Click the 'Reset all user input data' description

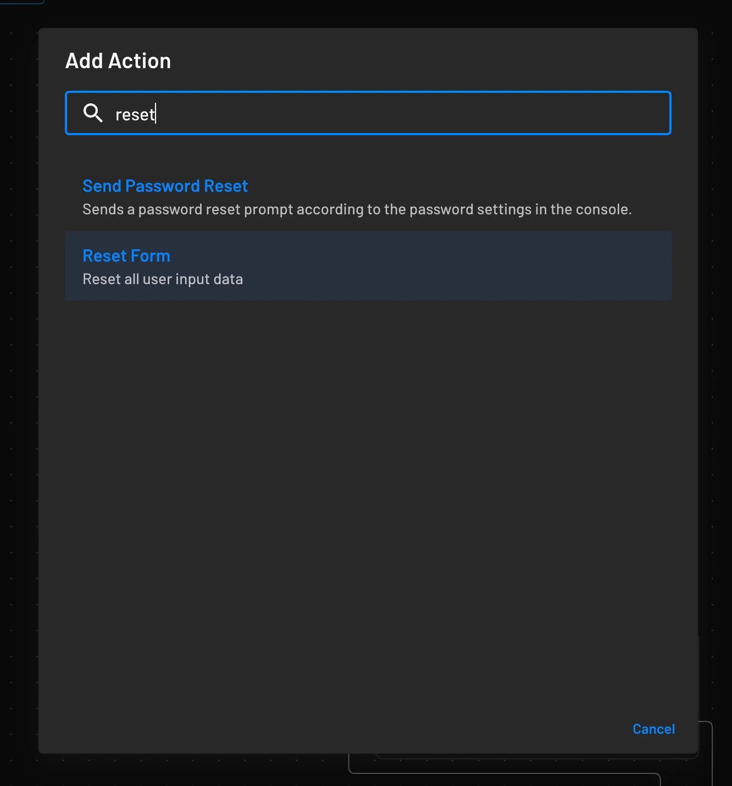coord(163,279)
